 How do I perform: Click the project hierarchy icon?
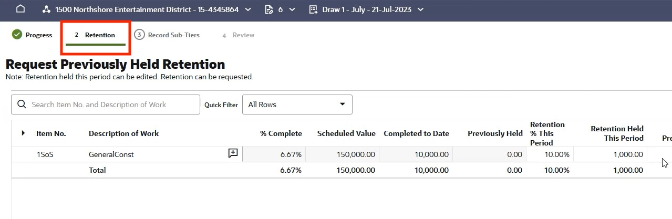click(46, 9)
